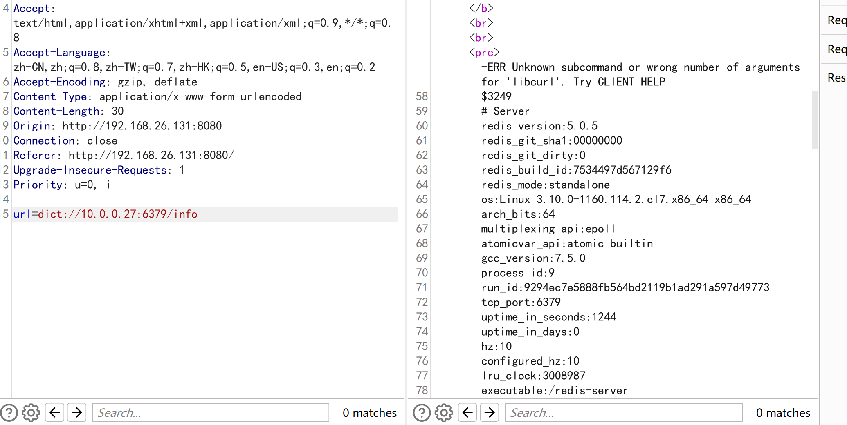Click the url=dict://10.0.0.27:6379/info body line
This screenshot has width=847, height=425.
106,214
